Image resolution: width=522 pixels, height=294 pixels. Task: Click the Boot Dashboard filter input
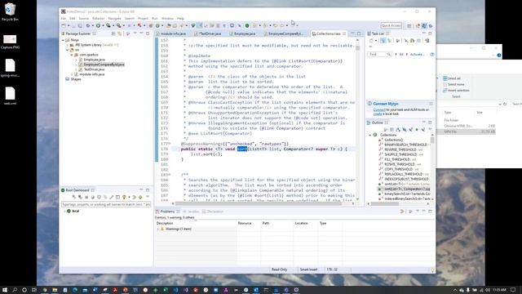point(106,204)
